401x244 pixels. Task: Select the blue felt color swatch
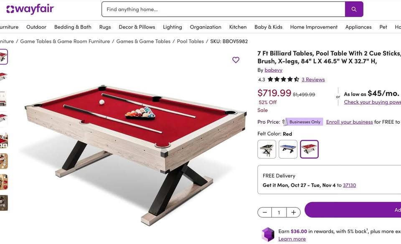pyautogui.click(x=288, y=149)
